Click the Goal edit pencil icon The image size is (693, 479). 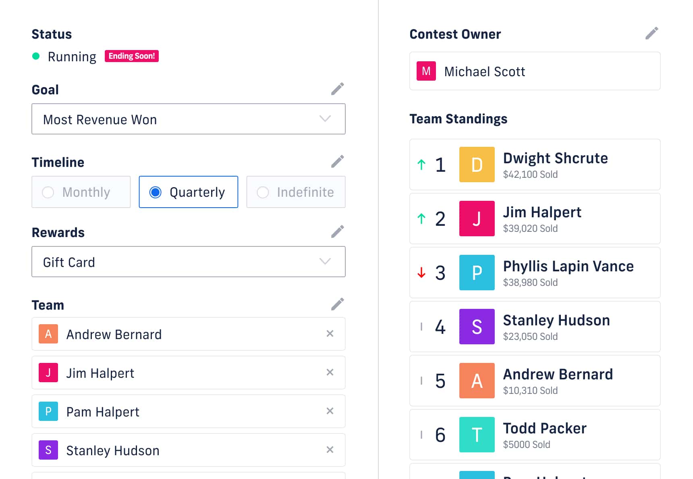click(x=337, y=89)
